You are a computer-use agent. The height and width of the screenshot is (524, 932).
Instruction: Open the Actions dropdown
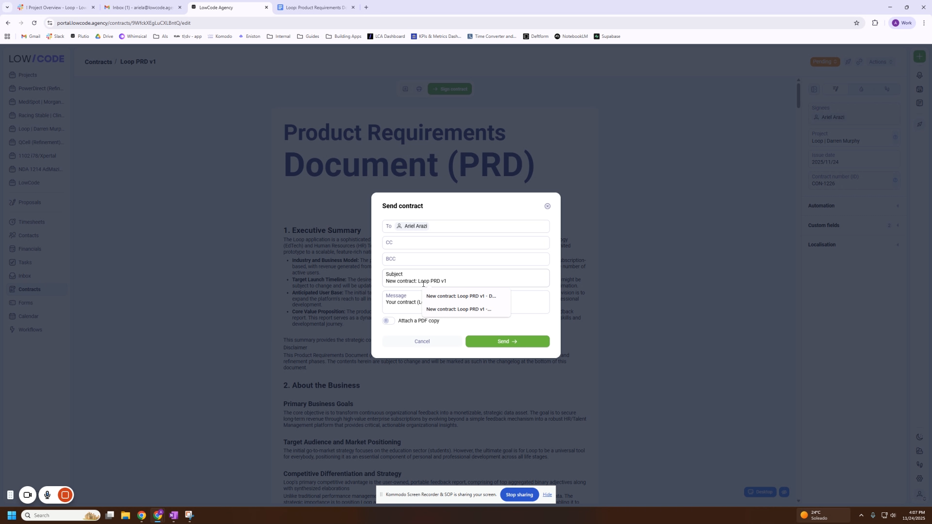pyautogui.click(x=881, y=62)
